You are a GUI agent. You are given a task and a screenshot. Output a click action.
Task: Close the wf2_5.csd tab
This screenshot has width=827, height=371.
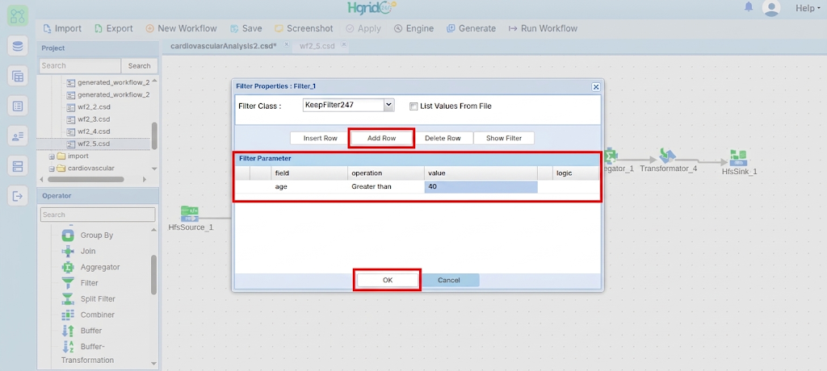[343, 45]
